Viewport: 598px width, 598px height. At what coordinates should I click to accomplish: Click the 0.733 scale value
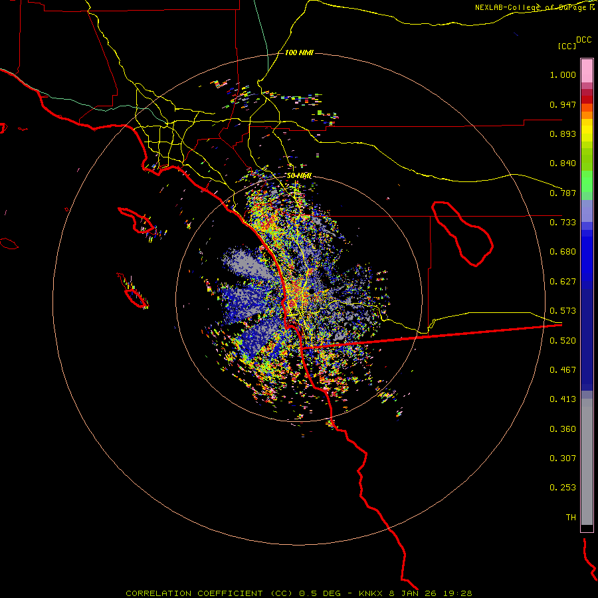563,223
